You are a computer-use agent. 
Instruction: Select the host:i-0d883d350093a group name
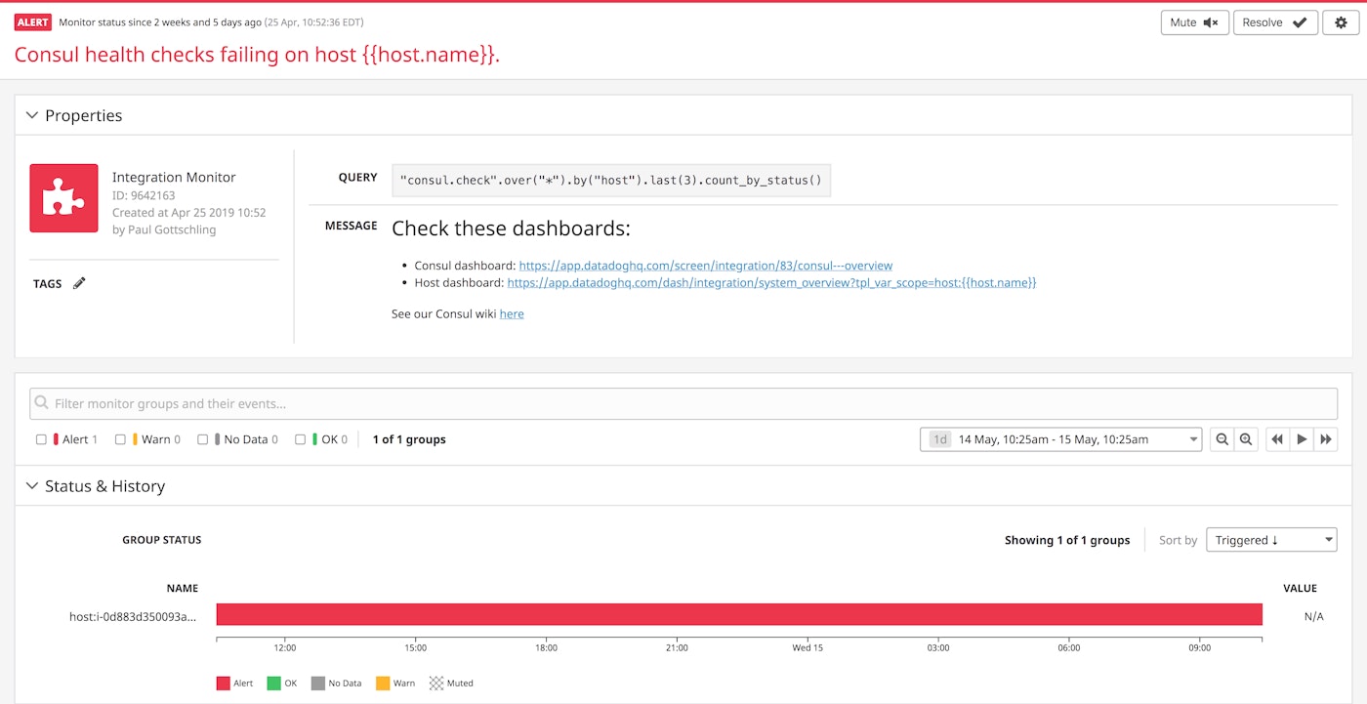pyautogui.click(x=133, y=616)
